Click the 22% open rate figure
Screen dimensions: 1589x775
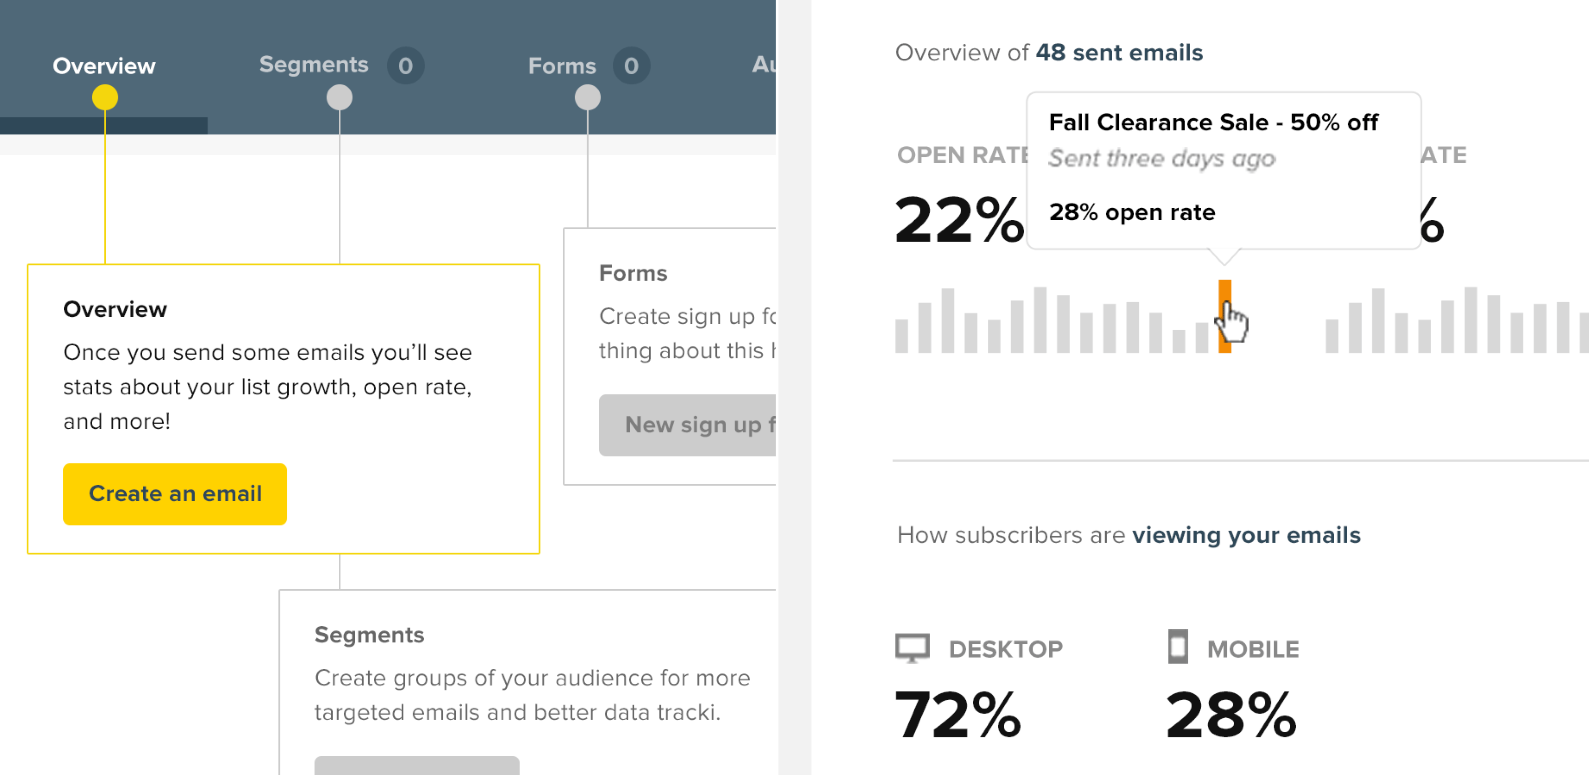pos(958,220)
